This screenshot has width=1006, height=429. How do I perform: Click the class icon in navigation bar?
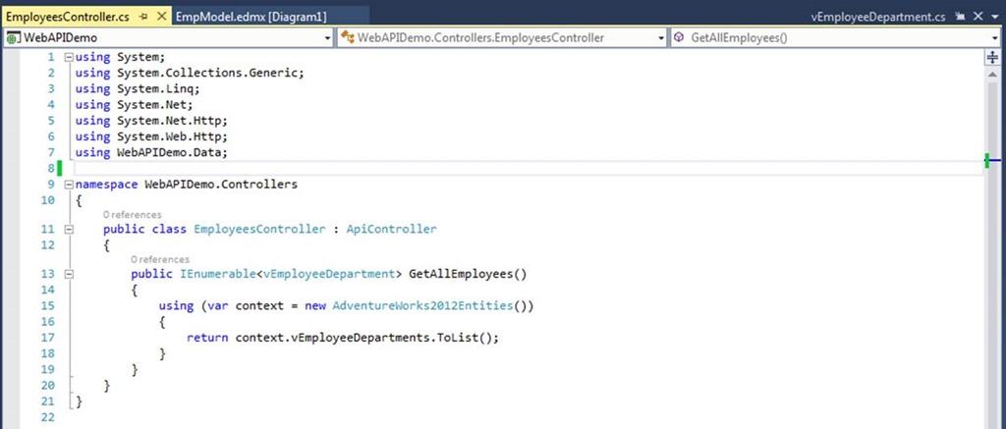(348, 38)
